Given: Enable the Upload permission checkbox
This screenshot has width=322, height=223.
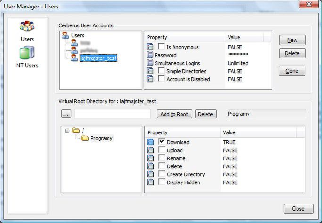Looking at the screenshot, I should [162, 149].
